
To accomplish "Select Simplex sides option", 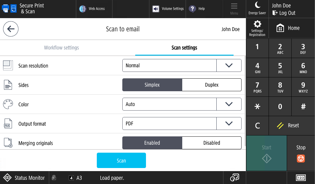I will (152, 85).
